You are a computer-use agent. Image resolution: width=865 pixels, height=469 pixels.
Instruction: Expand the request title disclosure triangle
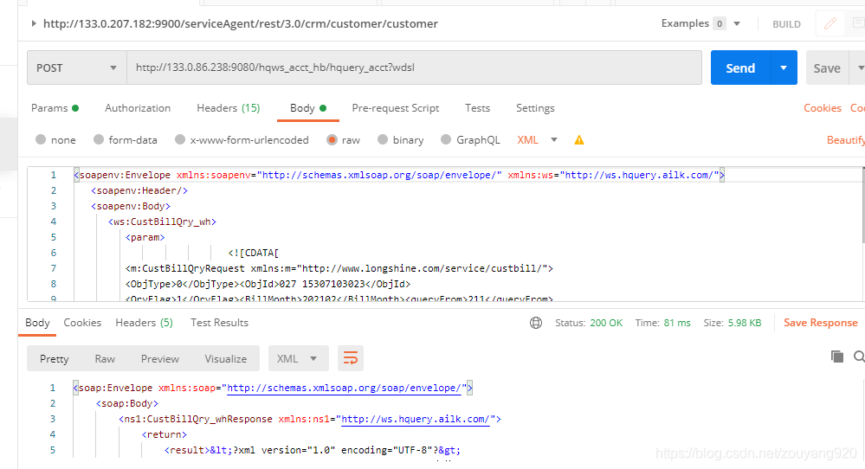pos(34,23)
